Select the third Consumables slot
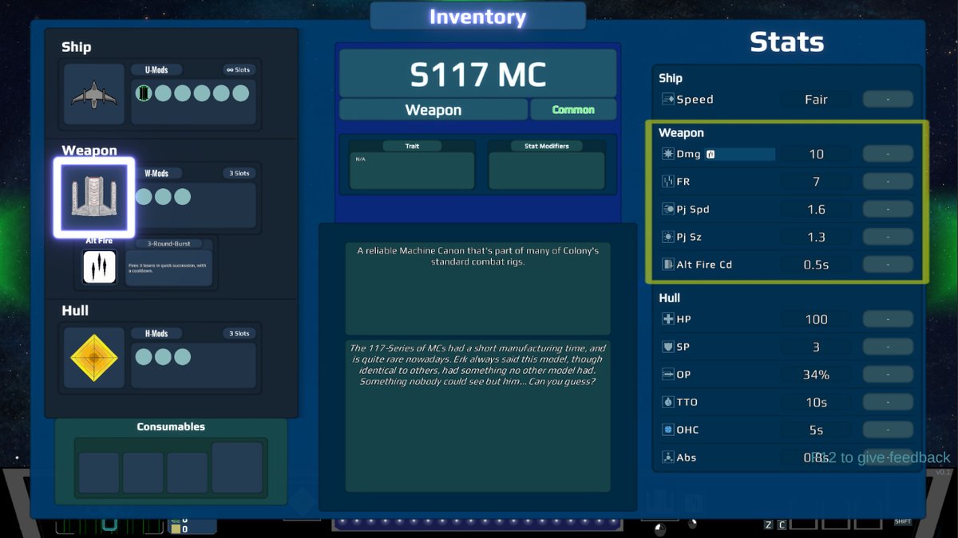This screenshot has height=538, width=958. coord(188,473)
